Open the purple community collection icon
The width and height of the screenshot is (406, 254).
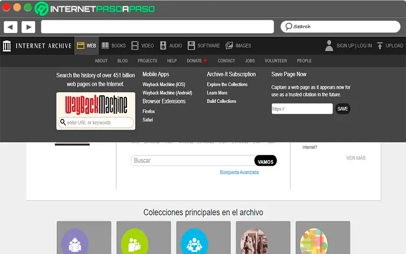pos(75,242)
